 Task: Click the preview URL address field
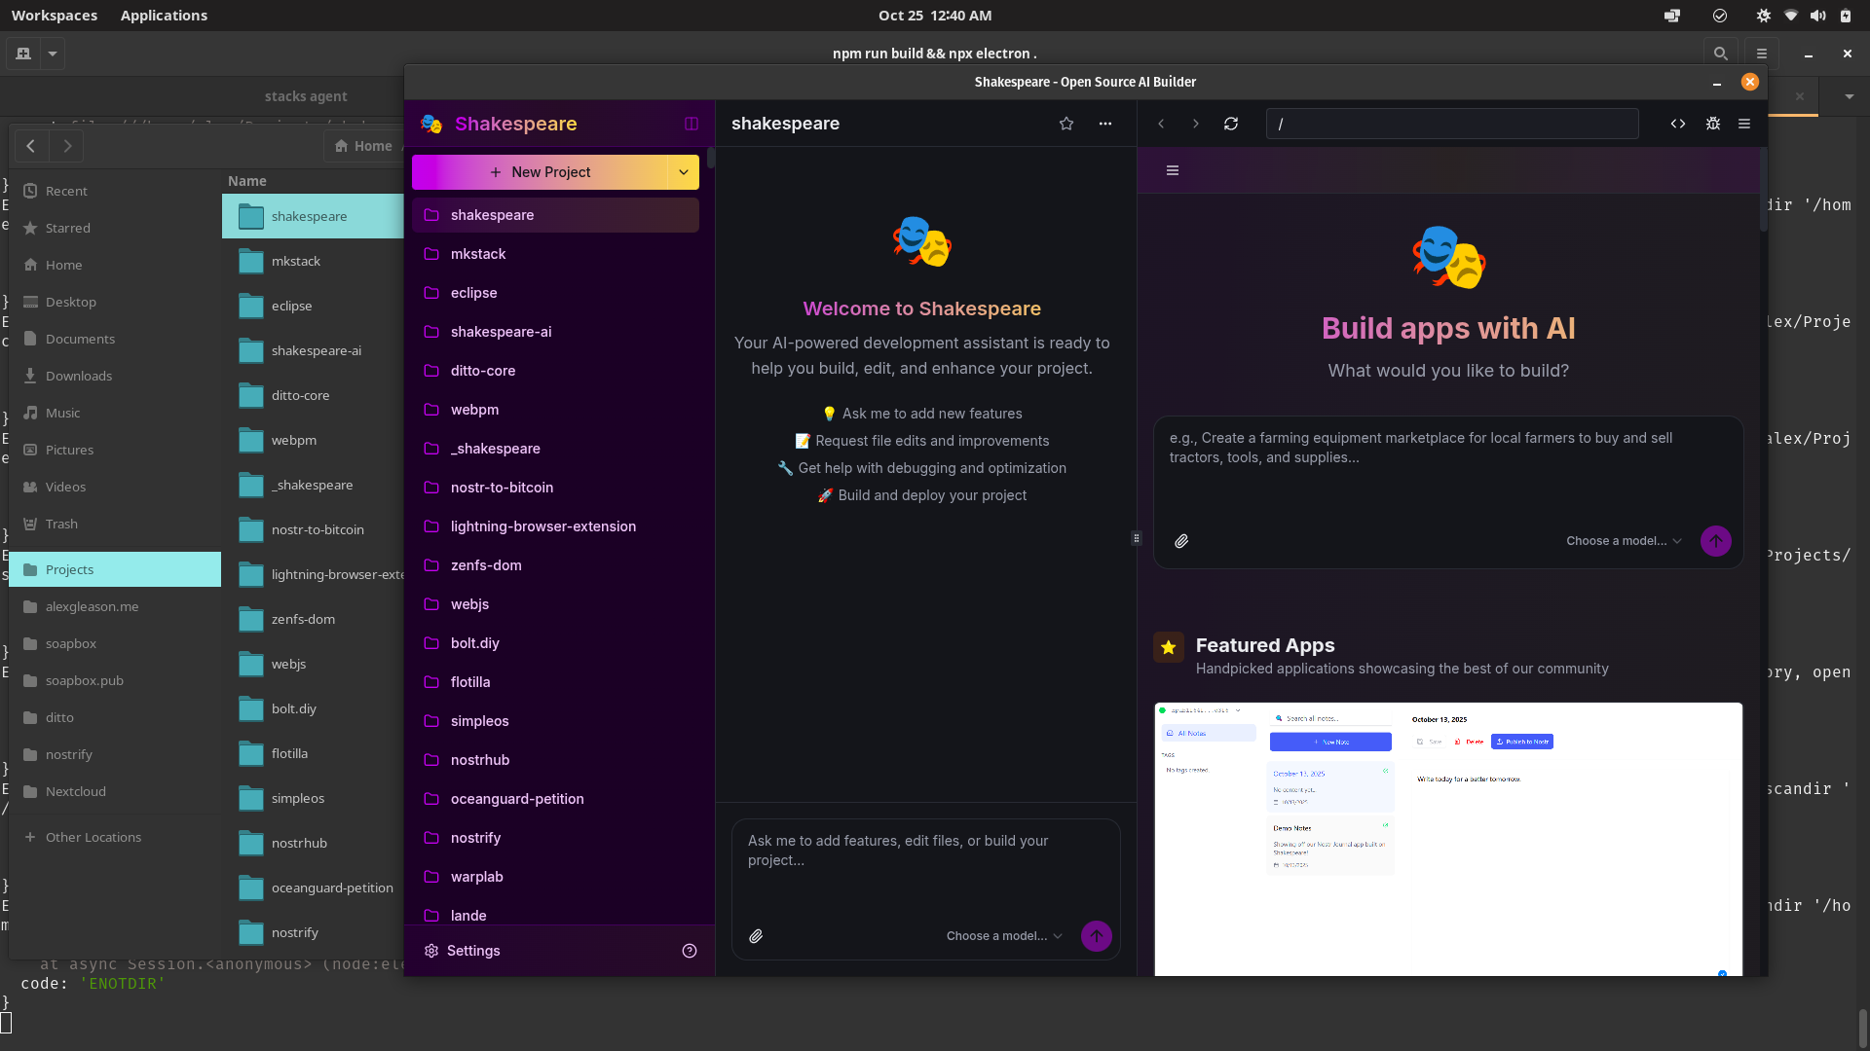coord(1451,124)
